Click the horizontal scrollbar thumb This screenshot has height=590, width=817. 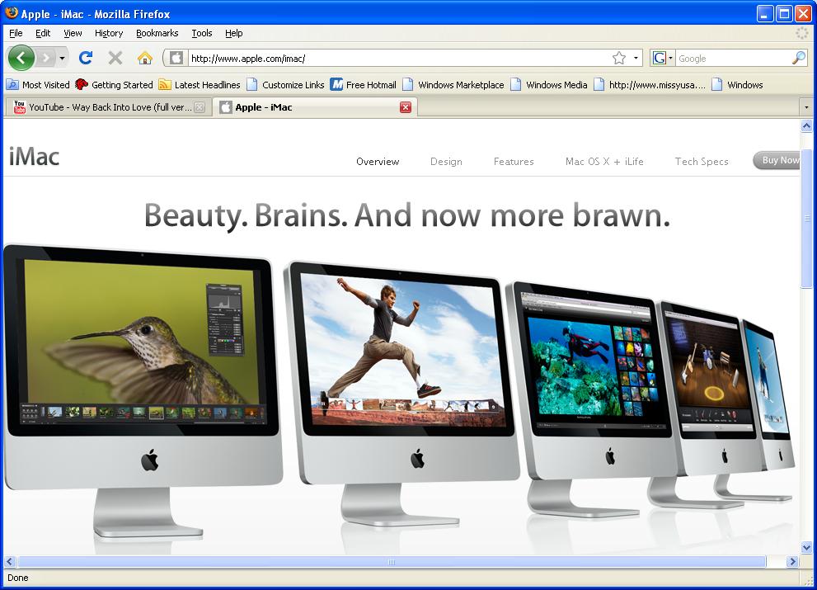392,561
